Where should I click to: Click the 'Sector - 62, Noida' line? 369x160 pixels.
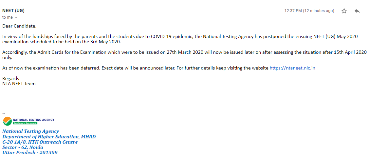coord(23,147)
